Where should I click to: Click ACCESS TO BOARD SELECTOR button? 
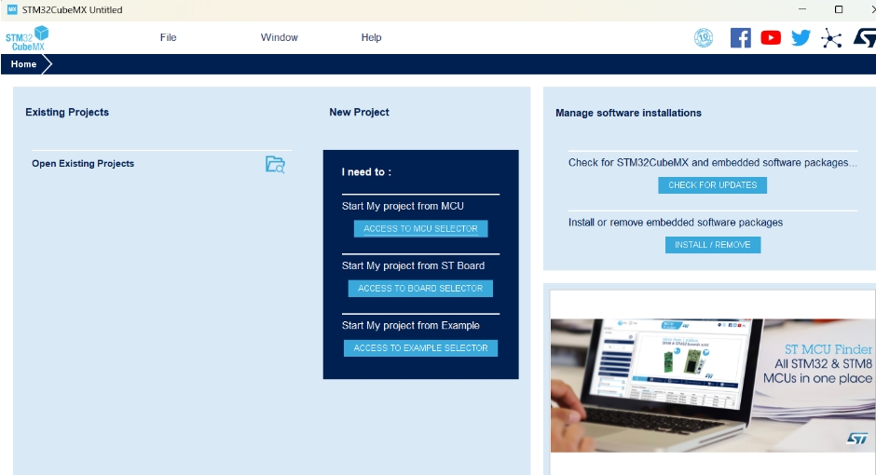(420, 289)
